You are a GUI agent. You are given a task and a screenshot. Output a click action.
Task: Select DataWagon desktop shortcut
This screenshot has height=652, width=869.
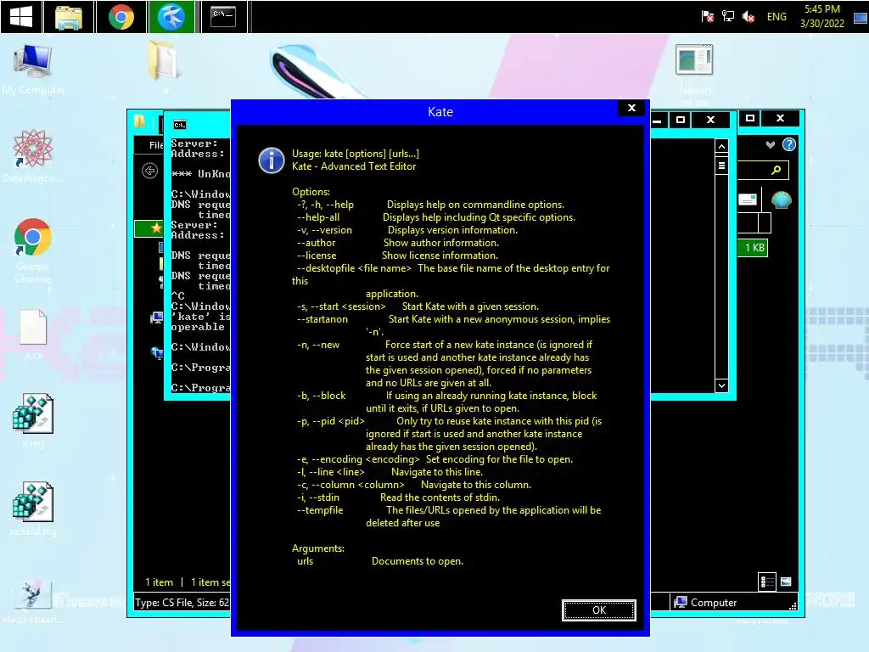point(33,156)
